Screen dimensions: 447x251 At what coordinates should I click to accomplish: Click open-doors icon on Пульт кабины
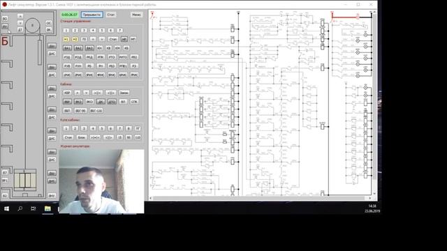pyautogui.click(x=109, y=137)
